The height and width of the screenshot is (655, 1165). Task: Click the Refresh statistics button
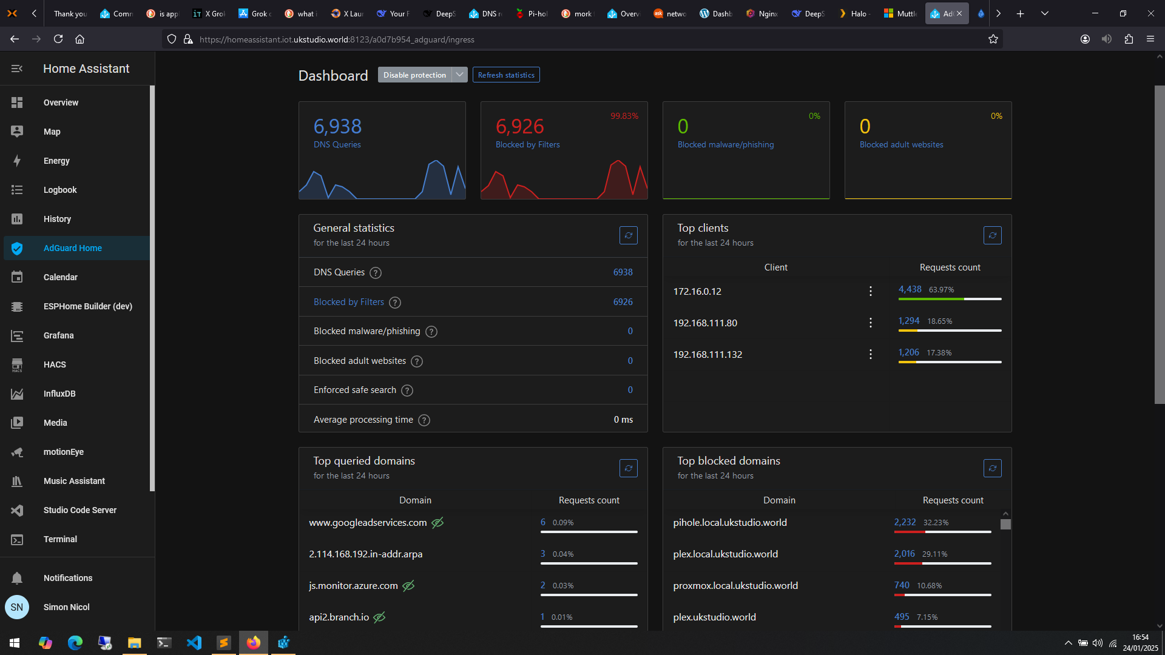point(506,75)
